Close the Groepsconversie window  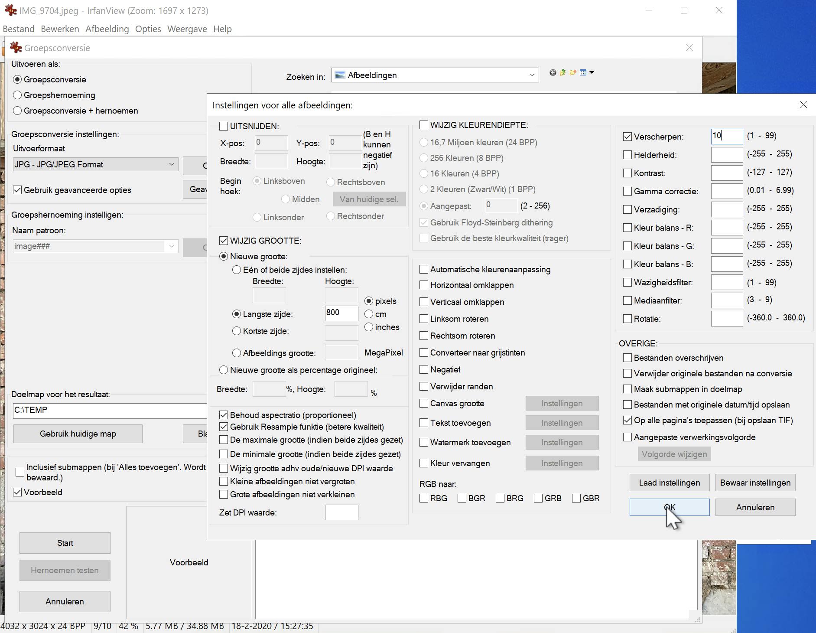[x=689, y=48]
